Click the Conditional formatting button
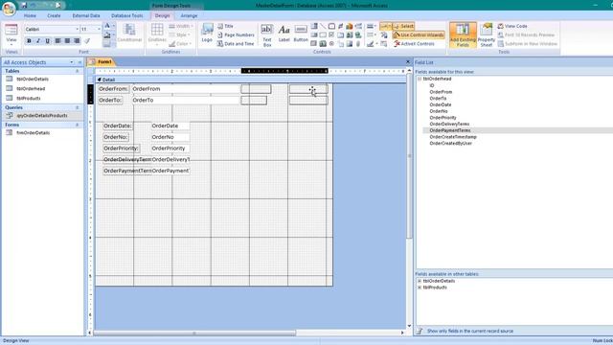This screenshot has width=613, height=345. pyautogui.click(x=129, y=34)
